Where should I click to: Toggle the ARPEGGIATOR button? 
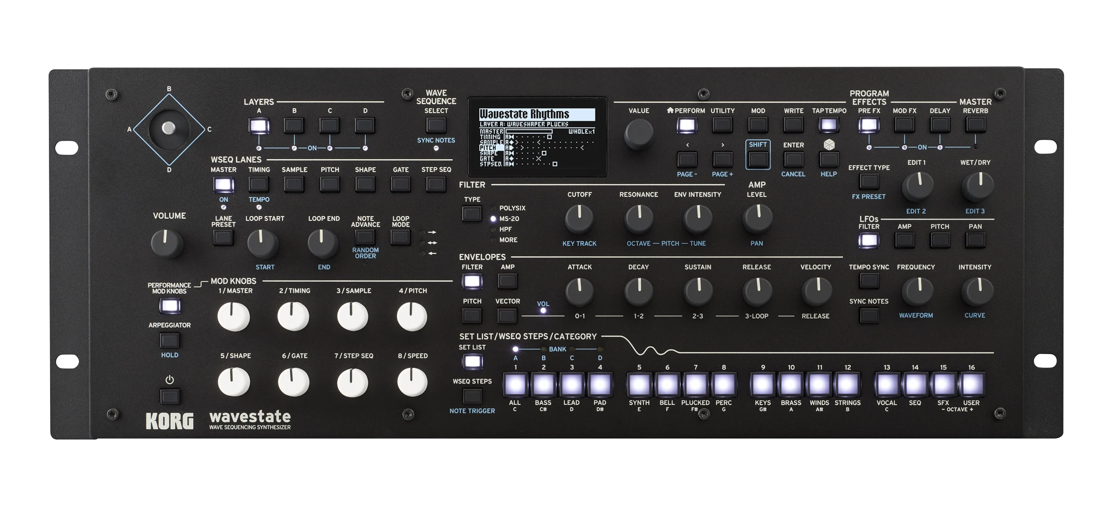tap(169, 340)
